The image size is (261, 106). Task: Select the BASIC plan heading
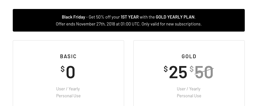[x=68, y=56]
